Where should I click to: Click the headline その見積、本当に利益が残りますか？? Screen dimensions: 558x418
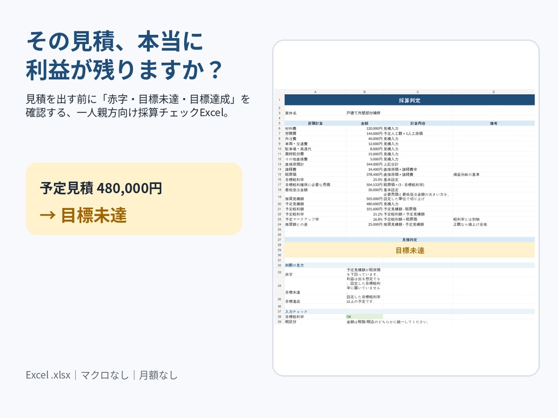click(x=124, y=56)
